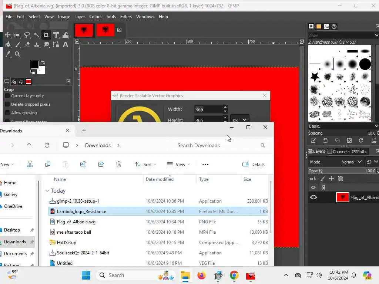Toggle lock position and size icon

click(331, 179)
